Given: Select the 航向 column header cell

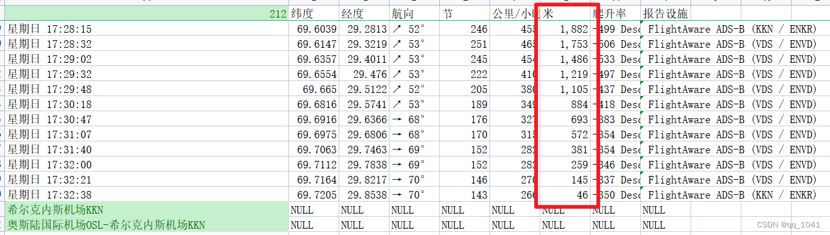Looking at the screenshot, I should (415, 13).
